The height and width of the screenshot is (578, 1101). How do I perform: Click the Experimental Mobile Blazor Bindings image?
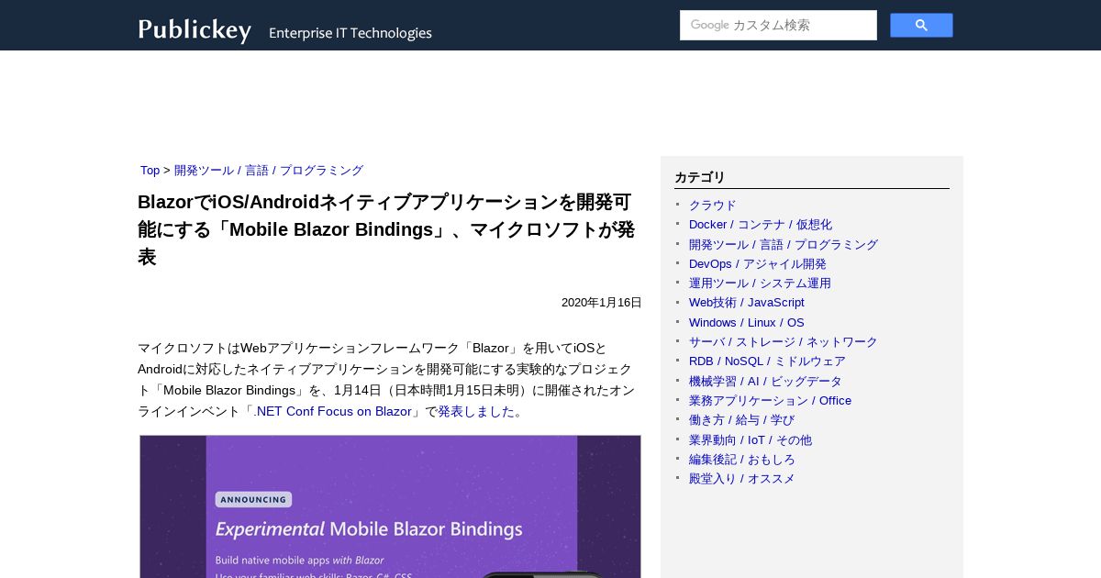tap(390, 506)
